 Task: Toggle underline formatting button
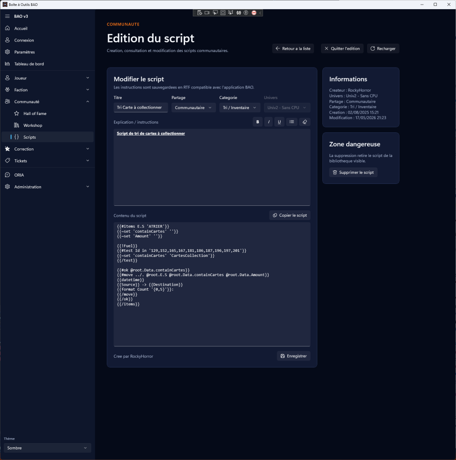click(279, 122)
